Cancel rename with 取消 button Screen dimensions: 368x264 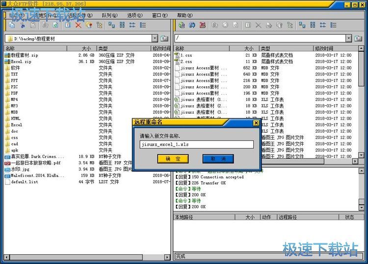click(218, 159)
